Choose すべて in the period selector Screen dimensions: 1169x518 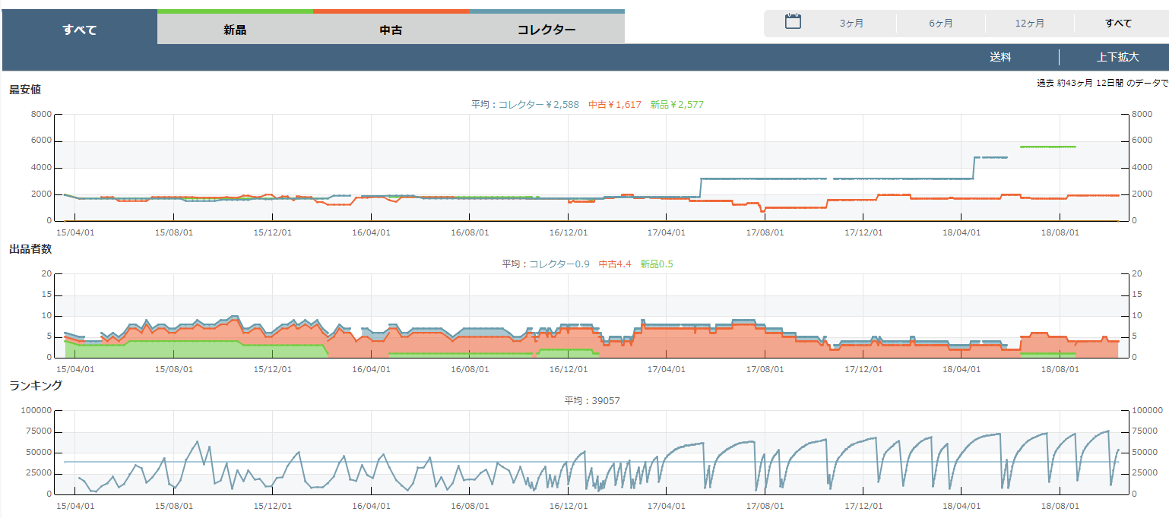1118,24
